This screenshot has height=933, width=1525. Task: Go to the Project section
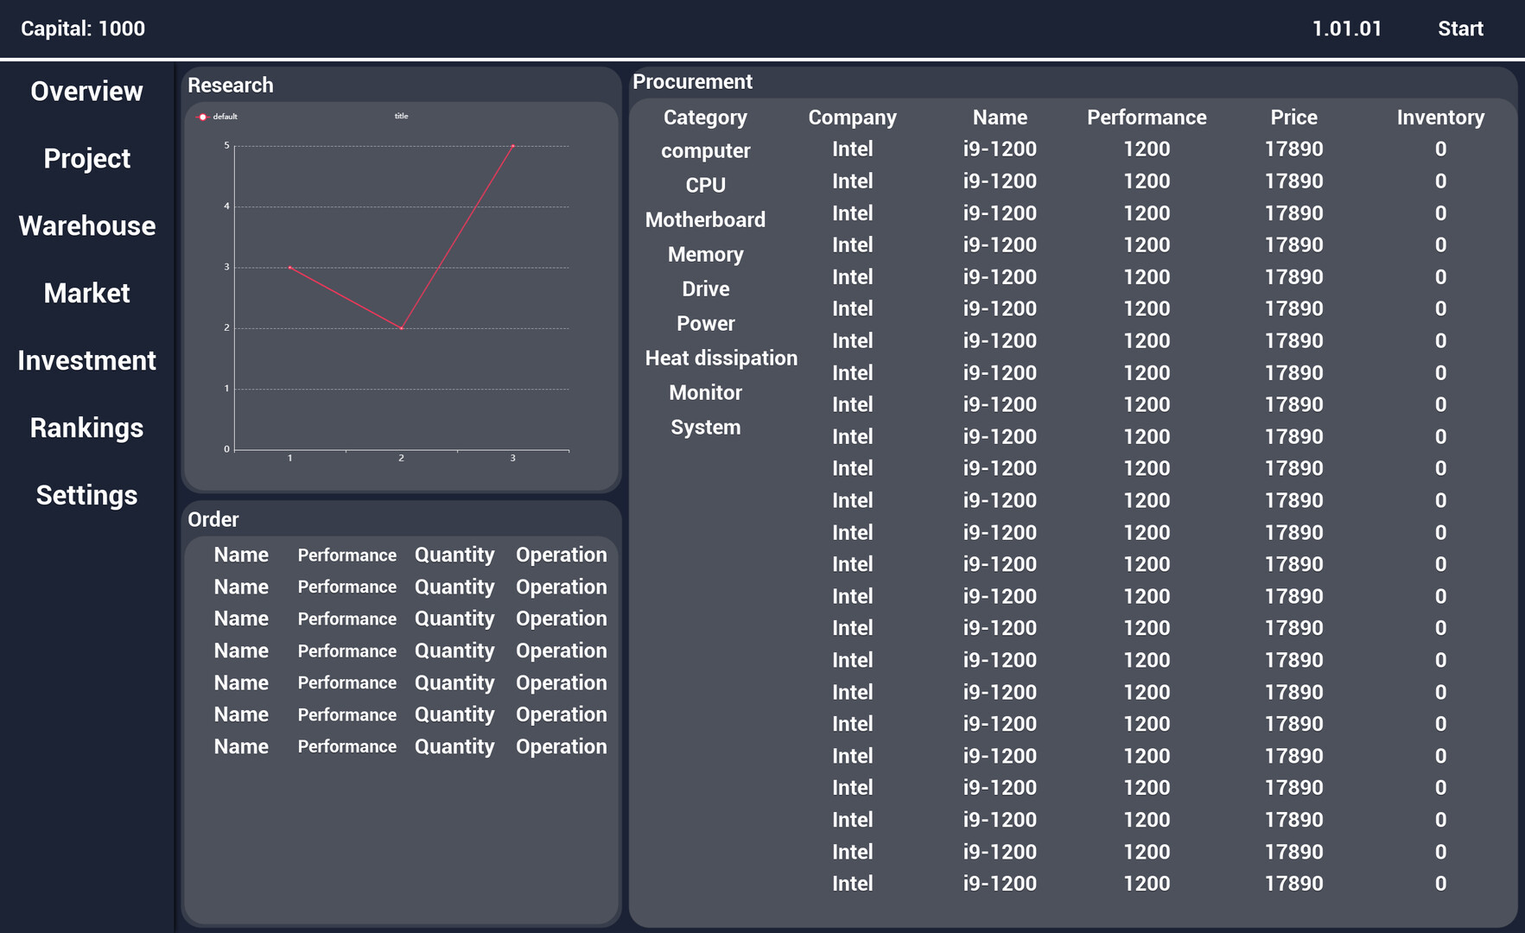(86, 159)
